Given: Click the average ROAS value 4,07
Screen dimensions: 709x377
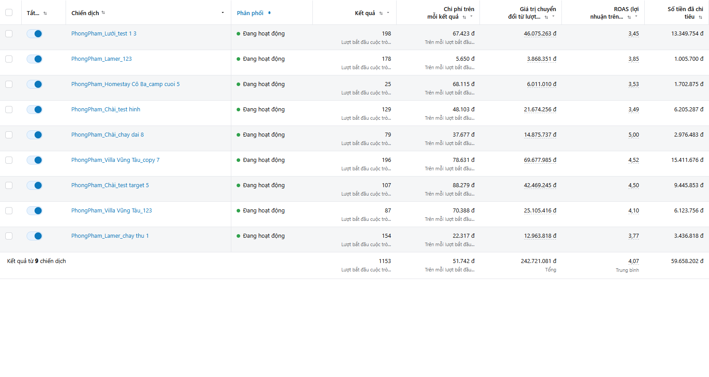Looking at the screenshot, I should [634, 261].
